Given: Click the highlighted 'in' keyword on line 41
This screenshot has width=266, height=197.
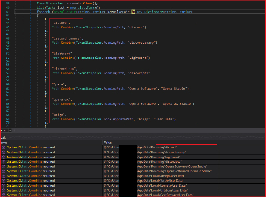Looking at the screenshot, I should coord(133,12).
